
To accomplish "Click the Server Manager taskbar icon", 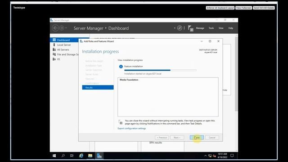I will [x=99, y=156].
